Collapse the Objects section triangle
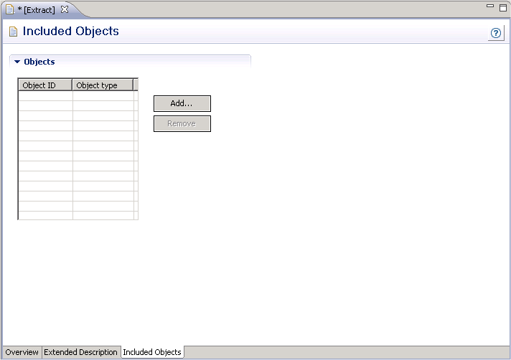Viewport: 511px width, 360px height. 17,62
